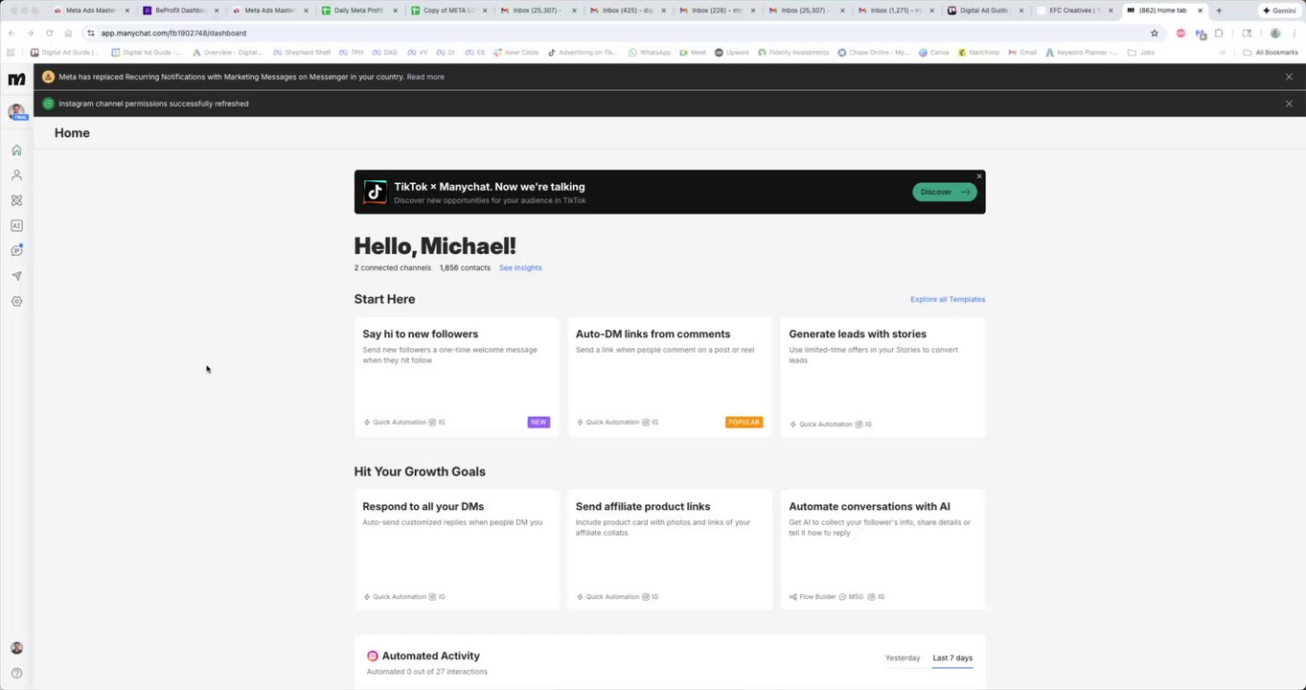Open the Automate conversations with AI card
The width and height of the screenshot is (1306, 690).
(x=882, y=549)
